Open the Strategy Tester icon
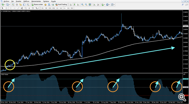The height and width of the screenshot is (104, 189). pyautogui.click(x=28, y=5)
